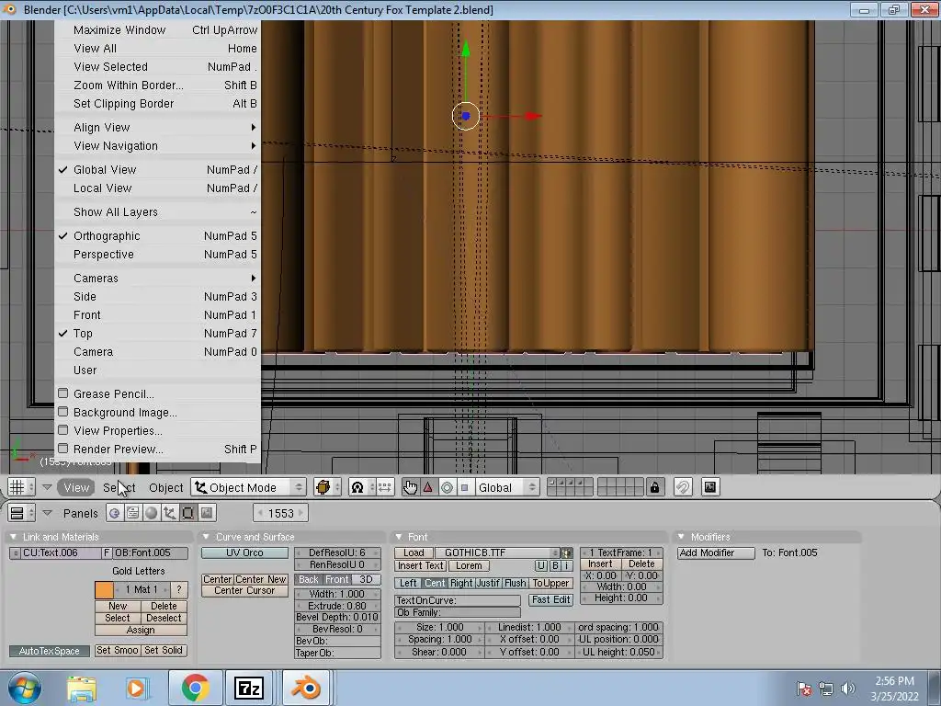The height and width of the screenshot is (706, 941).
Task: Open the Buttons window type selector
Action: (22, 513)
